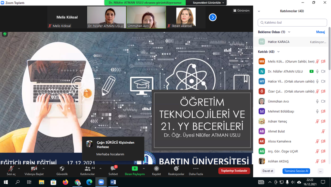Click green Ekran Paylaşımı share screen icon
This screenshot has width=331, height=187.
(135, 169)
